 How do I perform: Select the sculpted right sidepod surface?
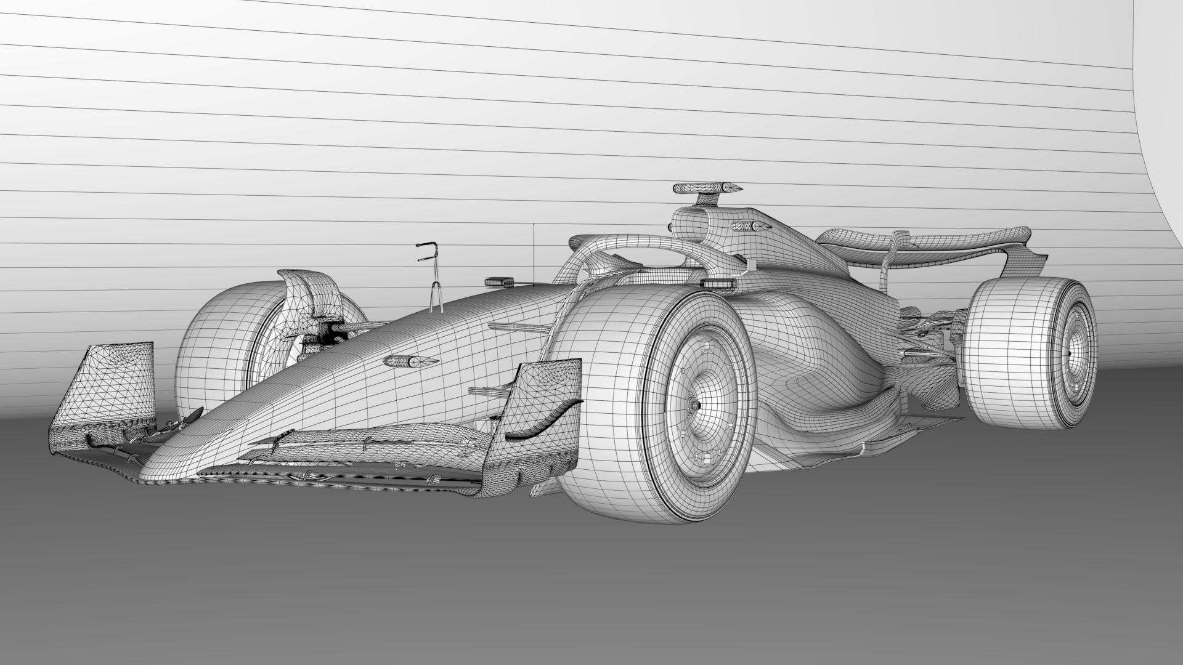point(819,363)
